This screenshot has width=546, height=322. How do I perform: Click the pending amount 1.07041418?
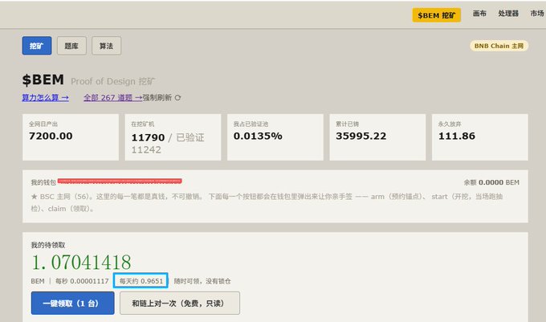[81, 262]
